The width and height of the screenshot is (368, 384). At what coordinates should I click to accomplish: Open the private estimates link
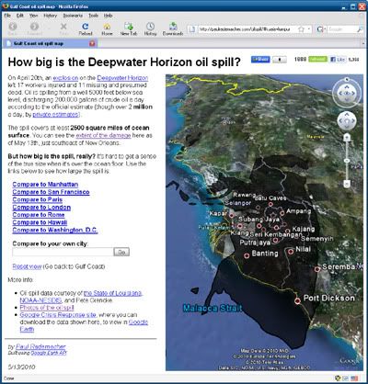coord(56,115)
